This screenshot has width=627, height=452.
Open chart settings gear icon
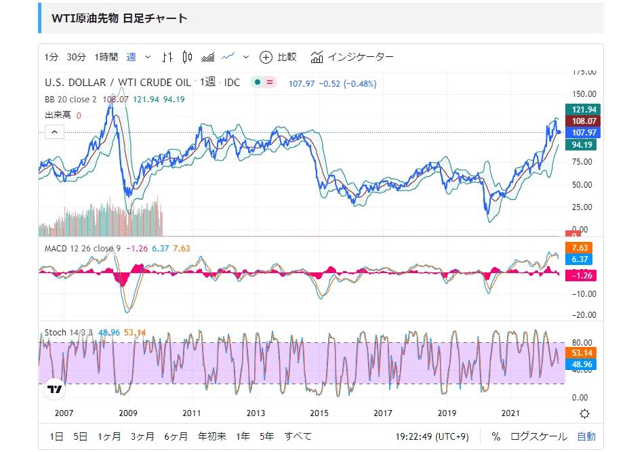(584, 413)
